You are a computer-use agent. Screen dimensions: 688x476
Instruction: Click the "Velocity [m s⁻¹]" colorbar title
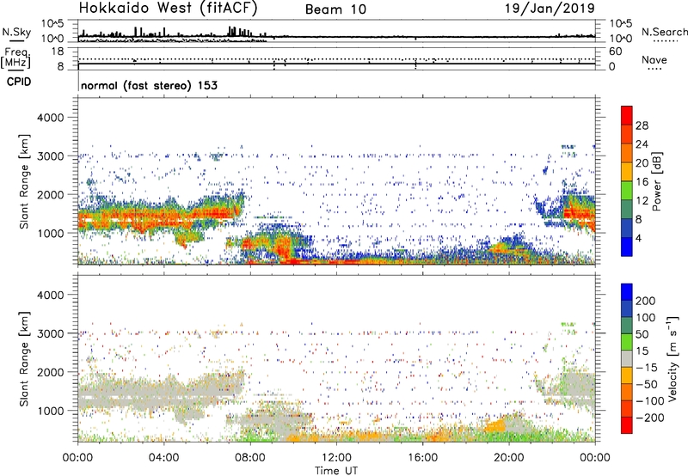click(673, 358)
